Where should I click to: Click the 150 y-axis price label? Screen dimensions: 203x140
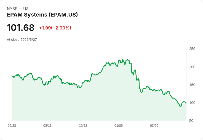point(192,85)
